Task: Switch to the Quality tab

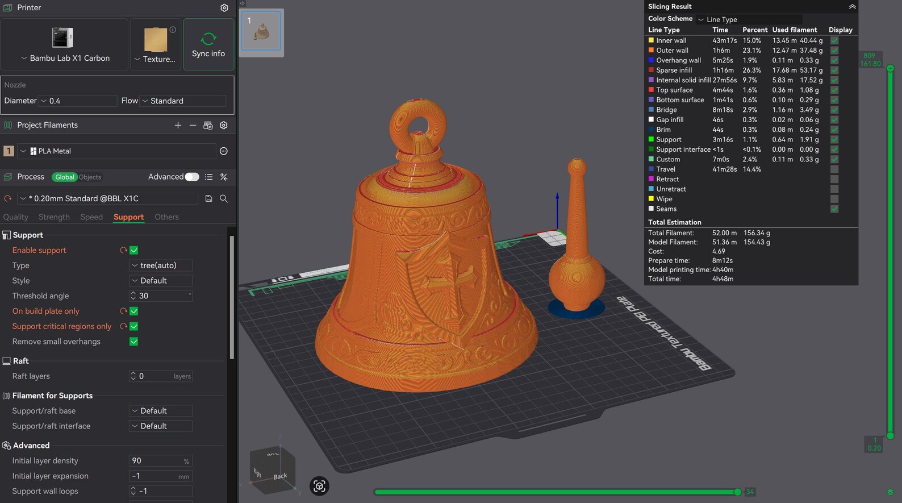Action: [15, 217]
